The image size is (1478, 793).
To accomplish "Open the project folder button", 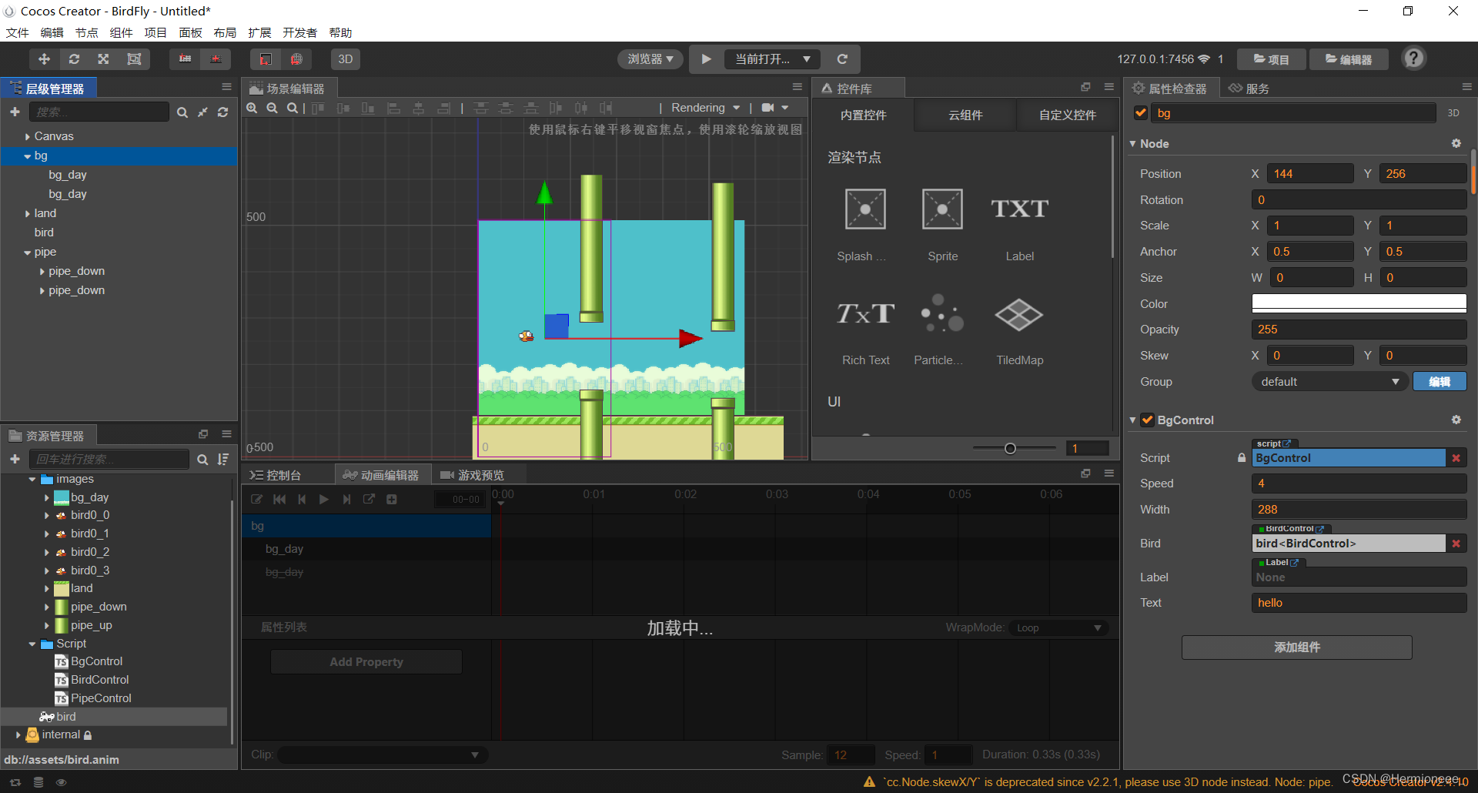I will click(x=1272, y=59).
